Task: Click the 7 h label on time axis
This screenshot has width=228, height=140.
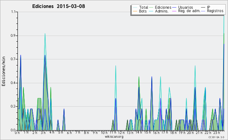Action: coord(78,133)
